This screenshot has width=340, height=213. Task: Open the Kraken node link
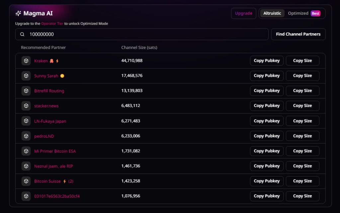[x=41, y=61]
